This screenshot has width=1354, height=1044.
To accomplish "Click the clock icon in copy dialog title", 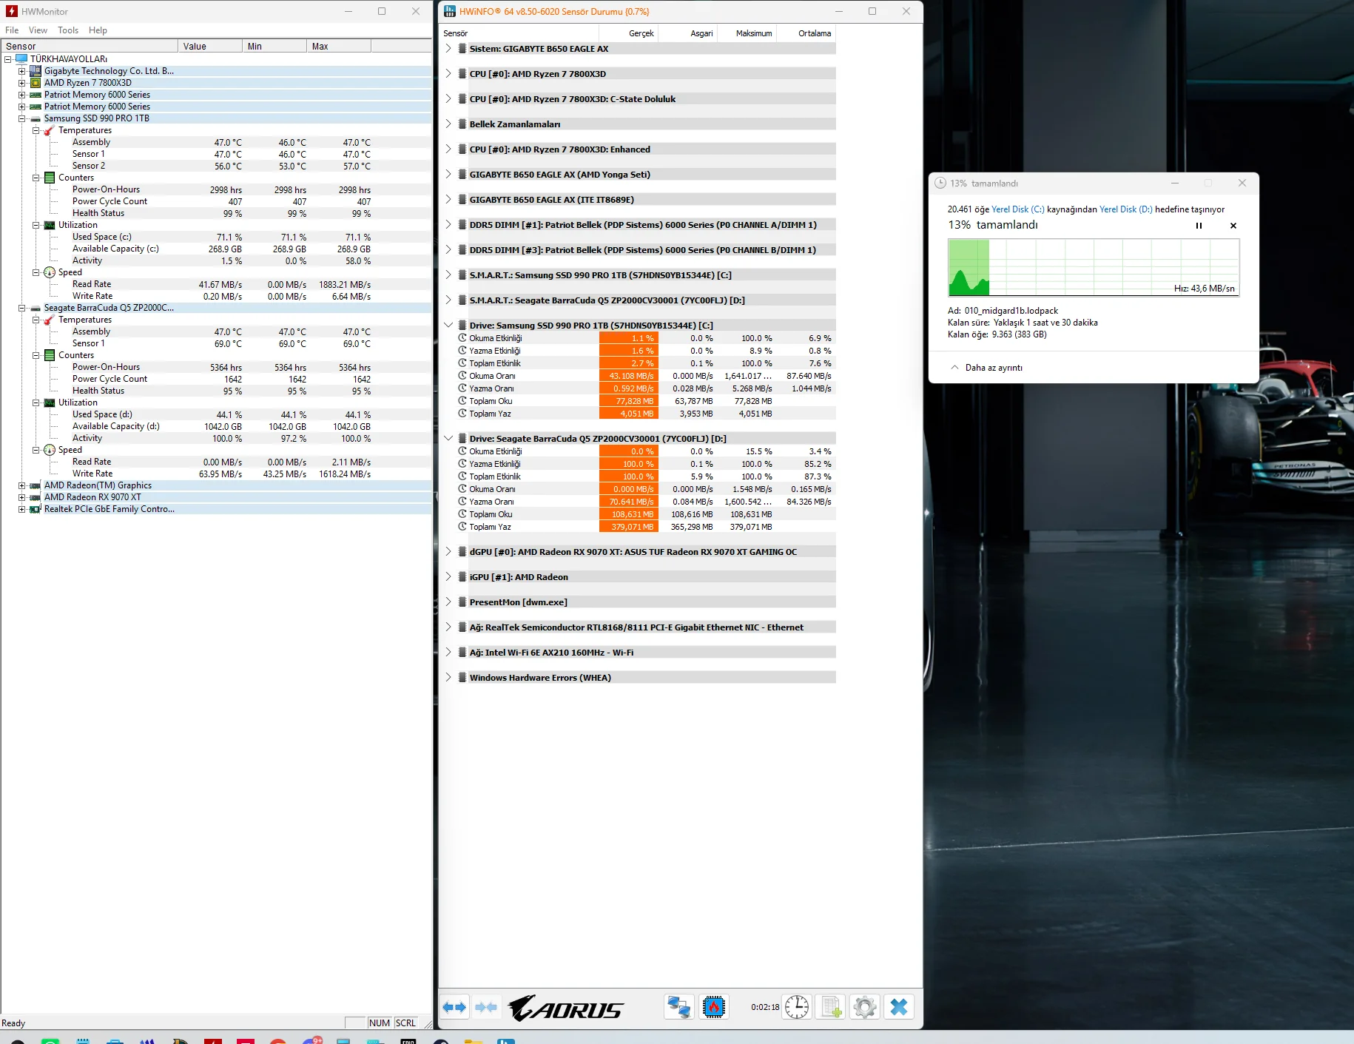I will tap(940, 183).
